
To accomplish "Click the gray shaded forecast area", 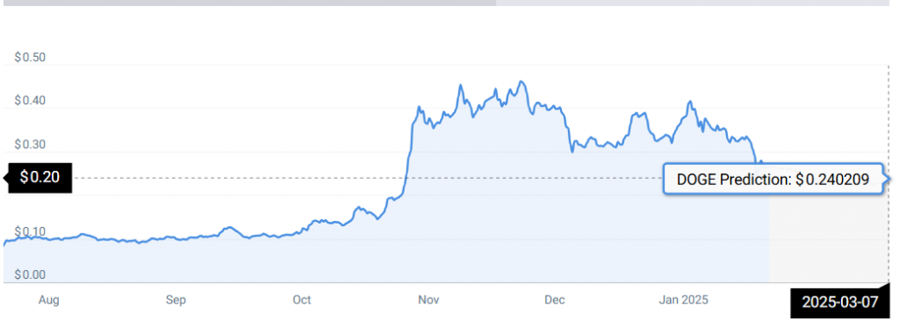I will click(x=829, y=238).
